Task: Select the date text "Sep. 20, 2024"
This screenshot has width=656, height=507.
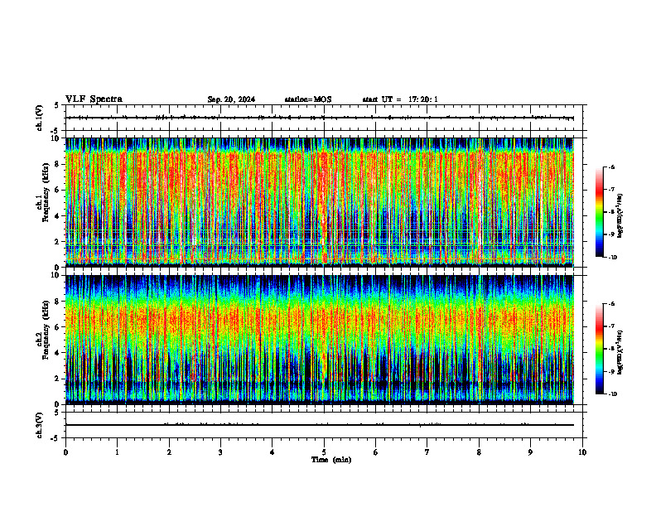Action: [x=231, y=99]
